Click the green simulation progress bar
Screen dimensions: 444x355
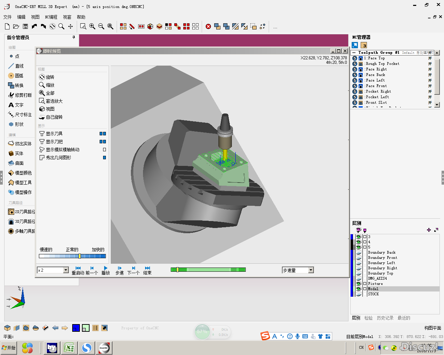point(208,270)
